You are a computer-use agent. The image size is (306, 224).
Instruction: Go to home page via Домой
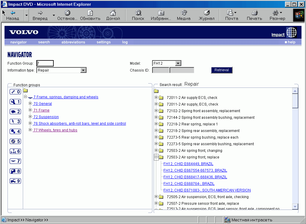pos(113,15)
